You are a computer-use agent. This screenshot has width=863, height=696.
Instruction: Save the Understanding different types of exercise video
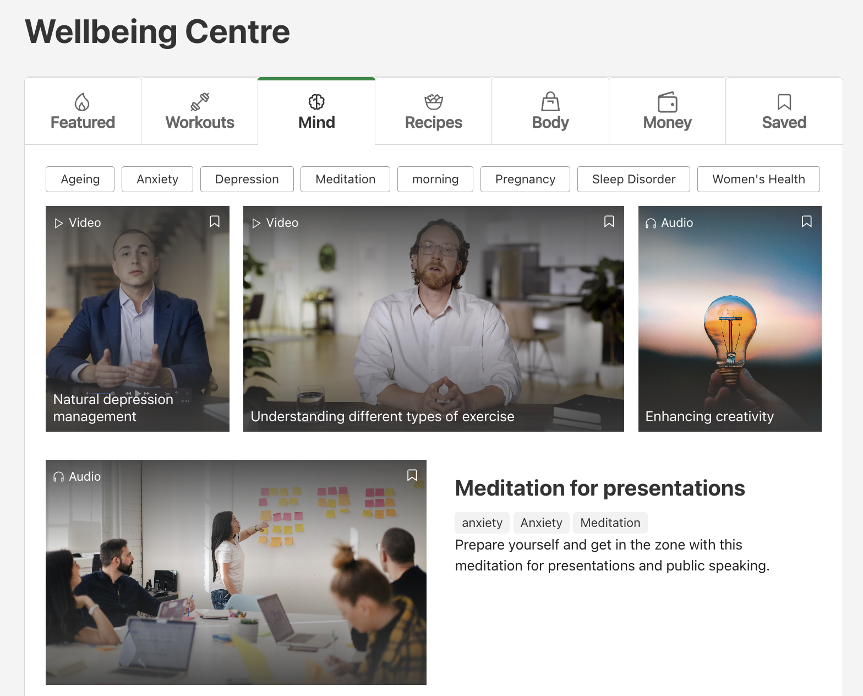tap(609, 221)
